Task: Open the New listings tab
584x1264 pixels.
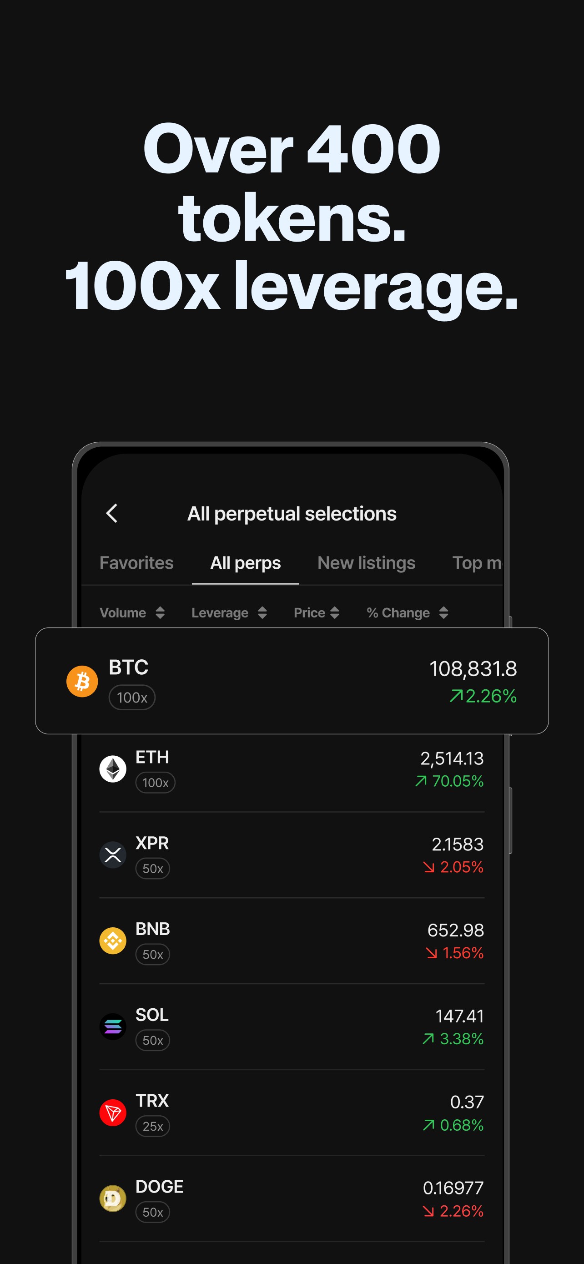Action: click(366, 563)
